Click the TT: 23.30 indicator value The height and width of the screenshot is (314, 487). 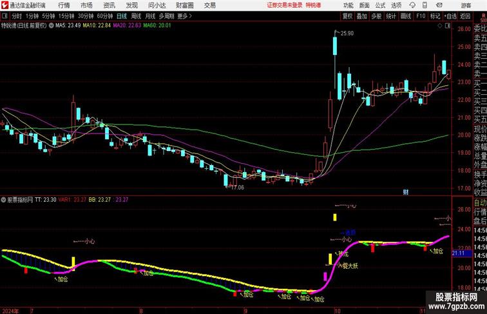pyautogui.click(x=46, y=200)
